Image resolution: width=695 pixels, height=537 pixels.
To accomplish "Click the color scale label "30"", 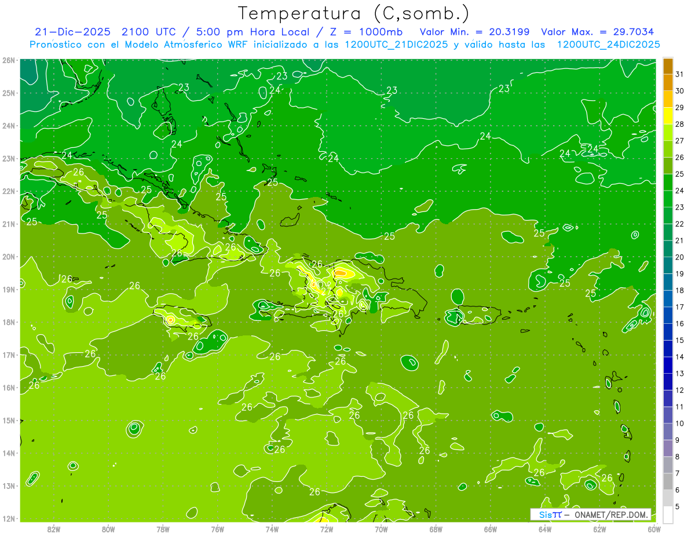I will 680,91.
